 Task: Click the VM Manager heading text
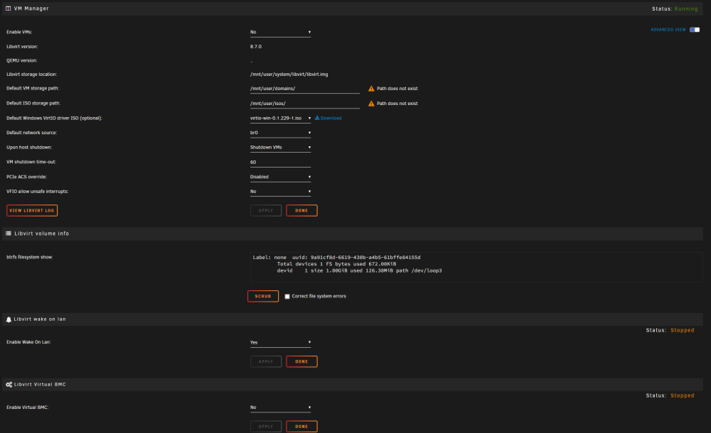31,9
